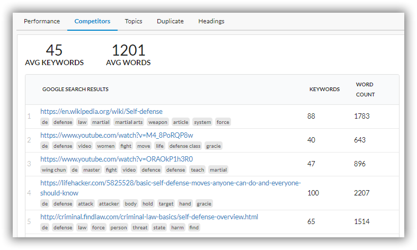This screenshot has height=250, width=417.
Task: Click the 'martial arts' tag in Wikipedia row
Action: pyautogui.click(x=129, y=122)
